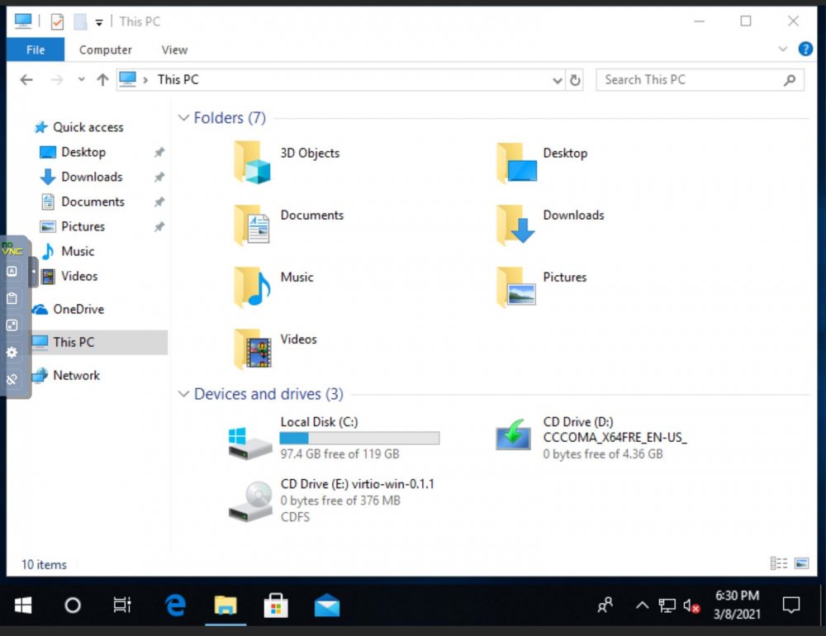Screen dimensions: 826x636
Task: Unpin Documents from Quick access
Action: pos(159,202)
